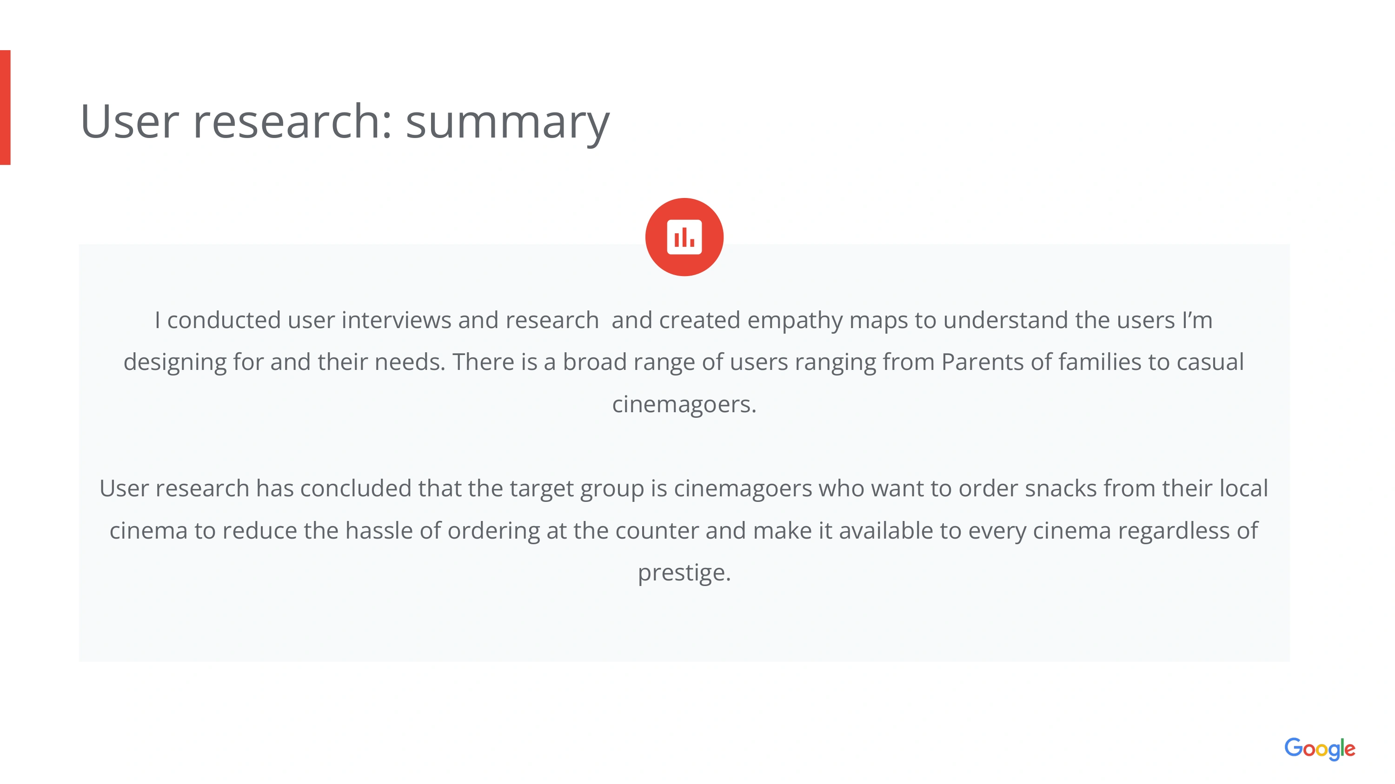Select the word "User" in the title

pyautogui.click(x=129, y=122)
